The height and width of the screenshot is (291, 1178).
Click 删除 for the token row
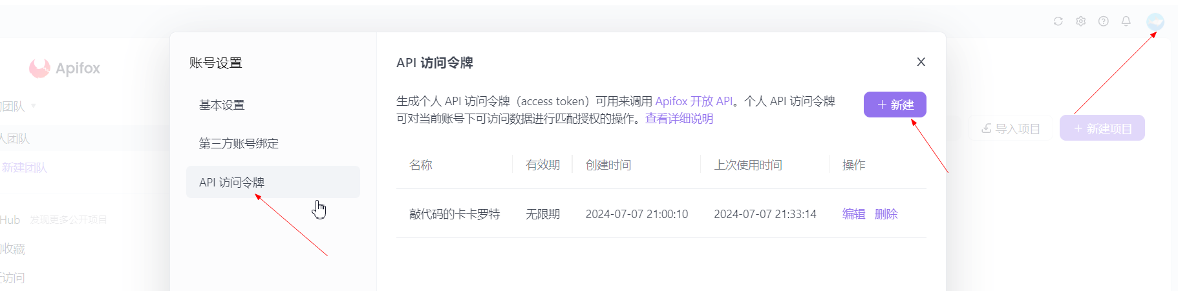pos(886,214)
